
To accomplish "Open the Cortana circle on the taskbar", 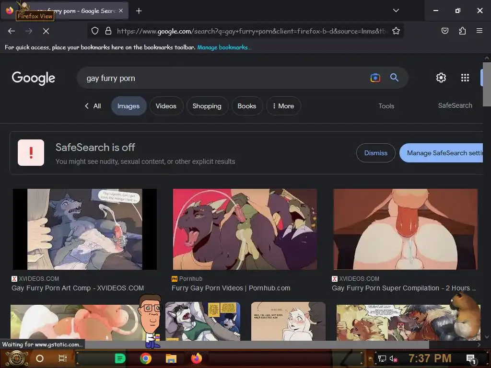I will tap(40, 358).
